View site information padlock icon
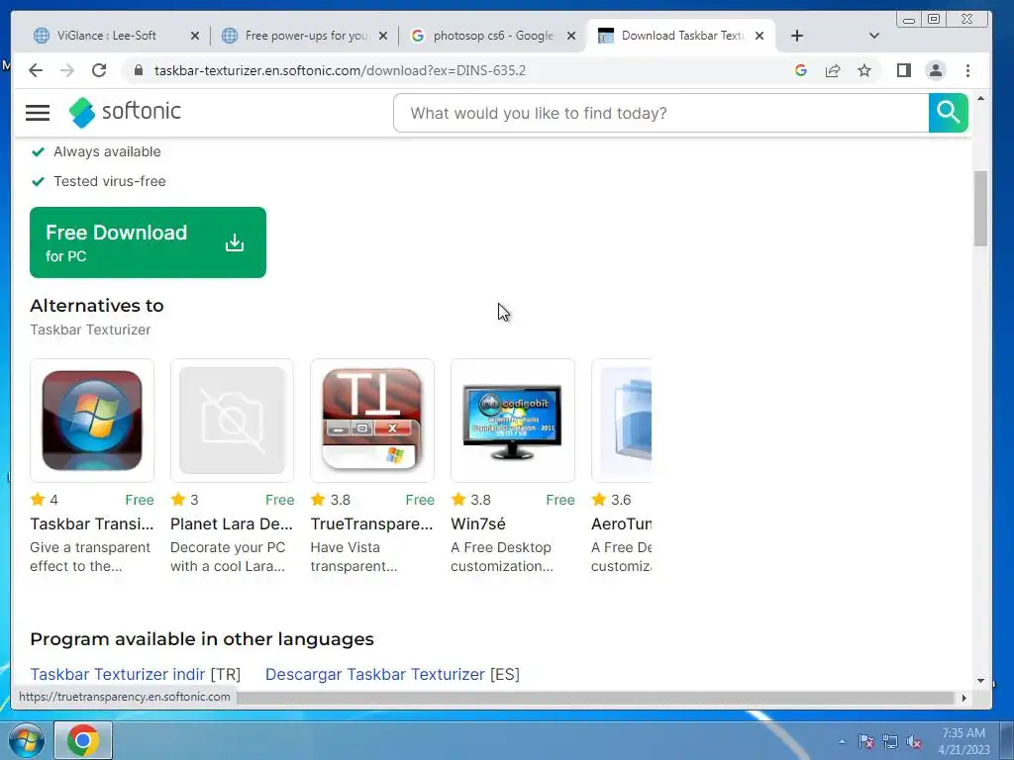Viewport: 1014px width, 760px height. (x=139, y=70)
